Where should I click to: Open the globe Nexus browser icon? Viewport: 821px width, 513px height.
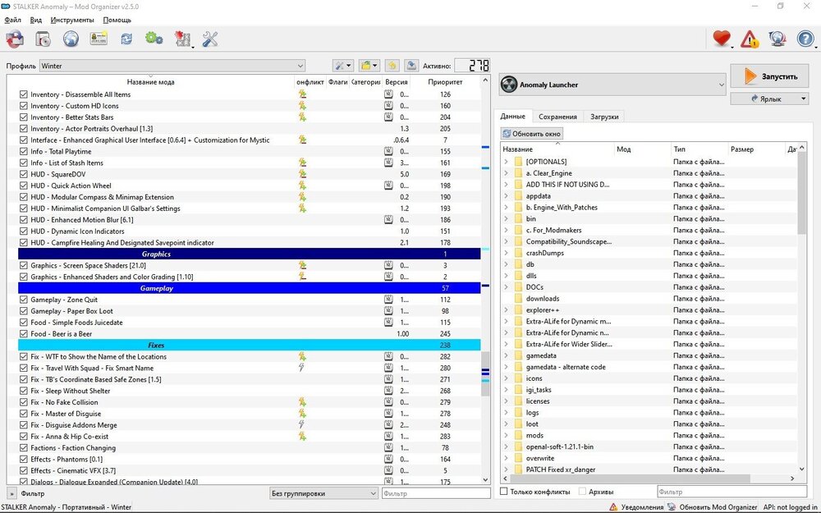pyautogui.click(x=71, y=39)
